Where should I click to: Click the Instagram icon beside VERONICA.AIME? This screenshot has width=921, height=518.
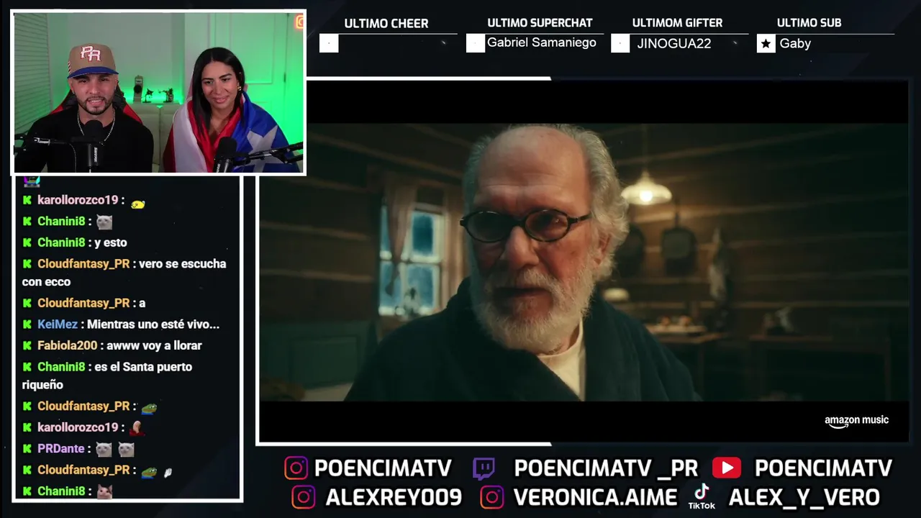click(x=492, y=497)
